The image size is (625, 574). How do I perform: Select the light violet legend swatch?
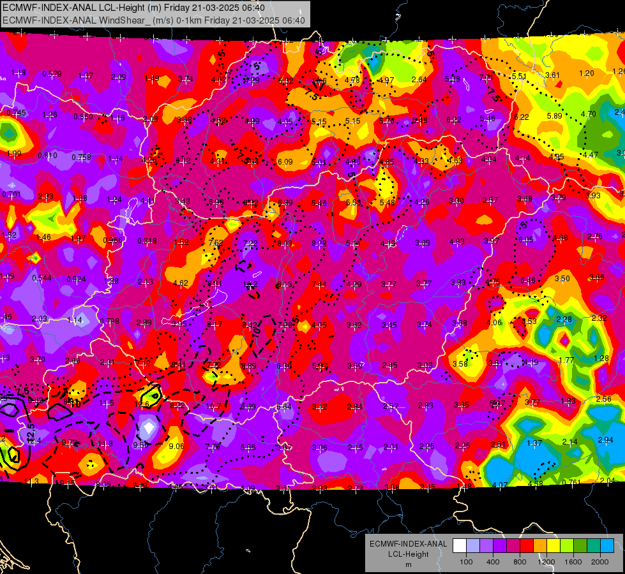(x=486, y=546)
